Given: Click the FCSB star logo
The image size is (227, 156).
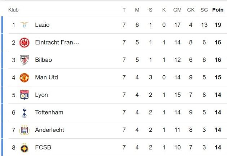Looking at the screenshot, I should [25, 148].
